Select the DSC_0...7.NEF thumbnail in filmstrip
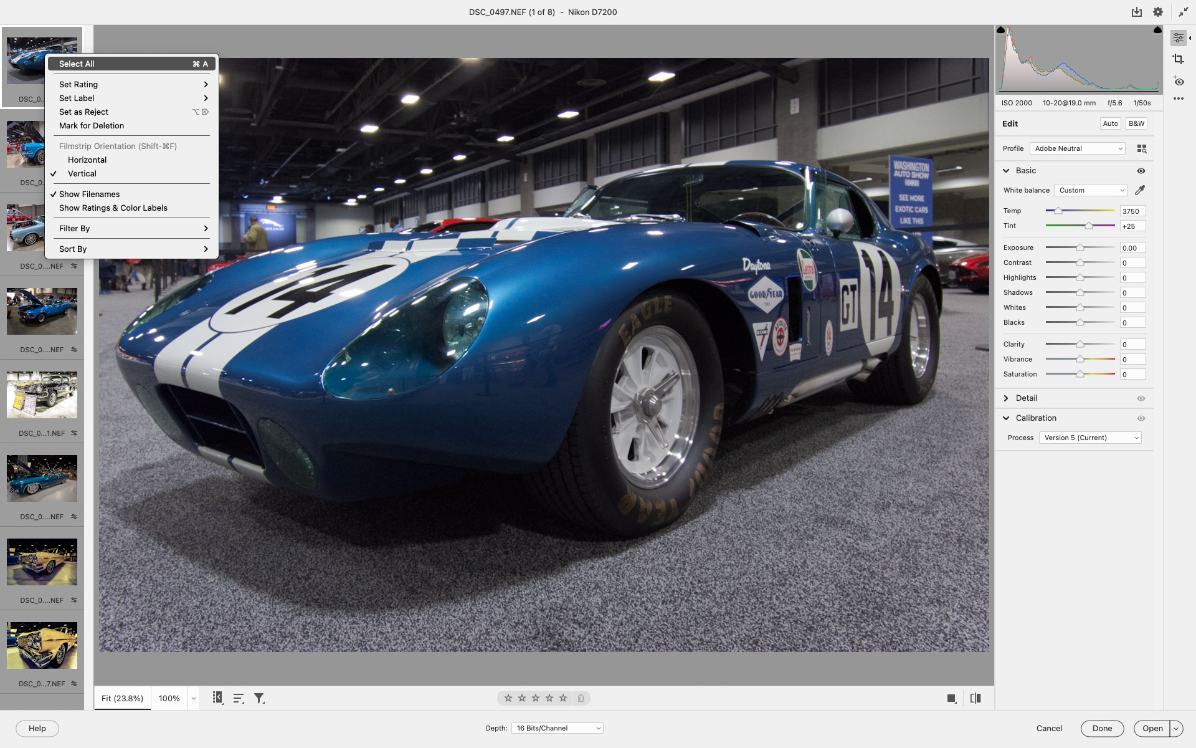Image resolution: width=1196 pixels, height=748 pixels. tap(42, 645)
